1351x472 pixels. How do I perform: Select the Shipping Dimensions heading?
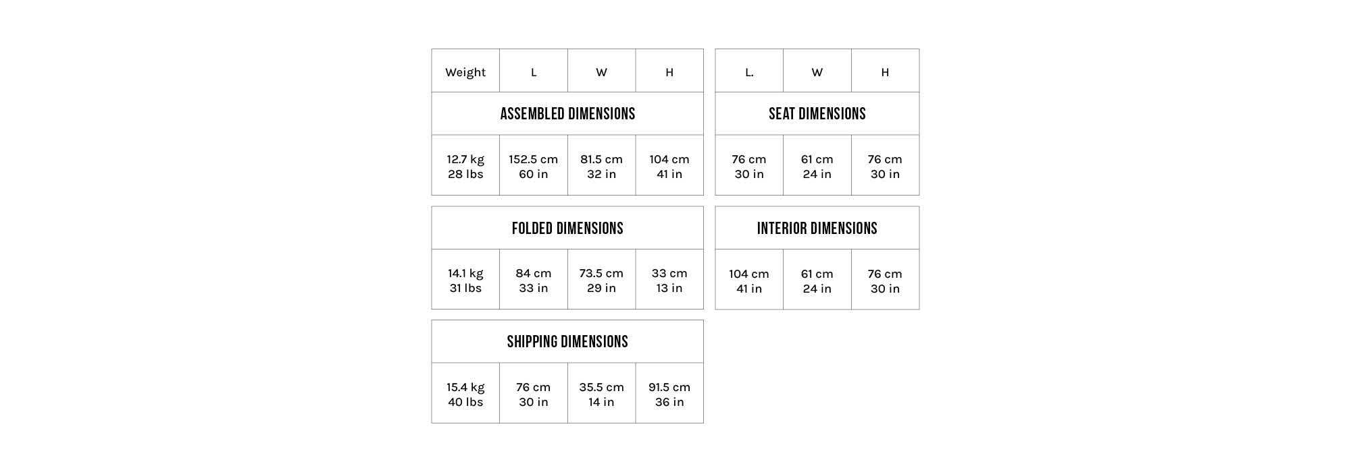567,342
